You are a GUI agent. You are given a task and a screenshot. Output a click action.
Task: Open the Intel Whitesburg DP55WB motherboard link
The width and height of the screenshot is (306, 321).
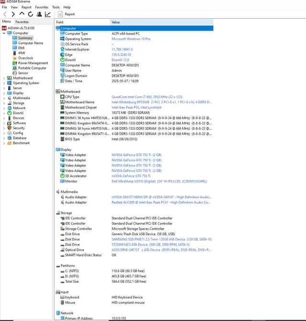point(162,102)
